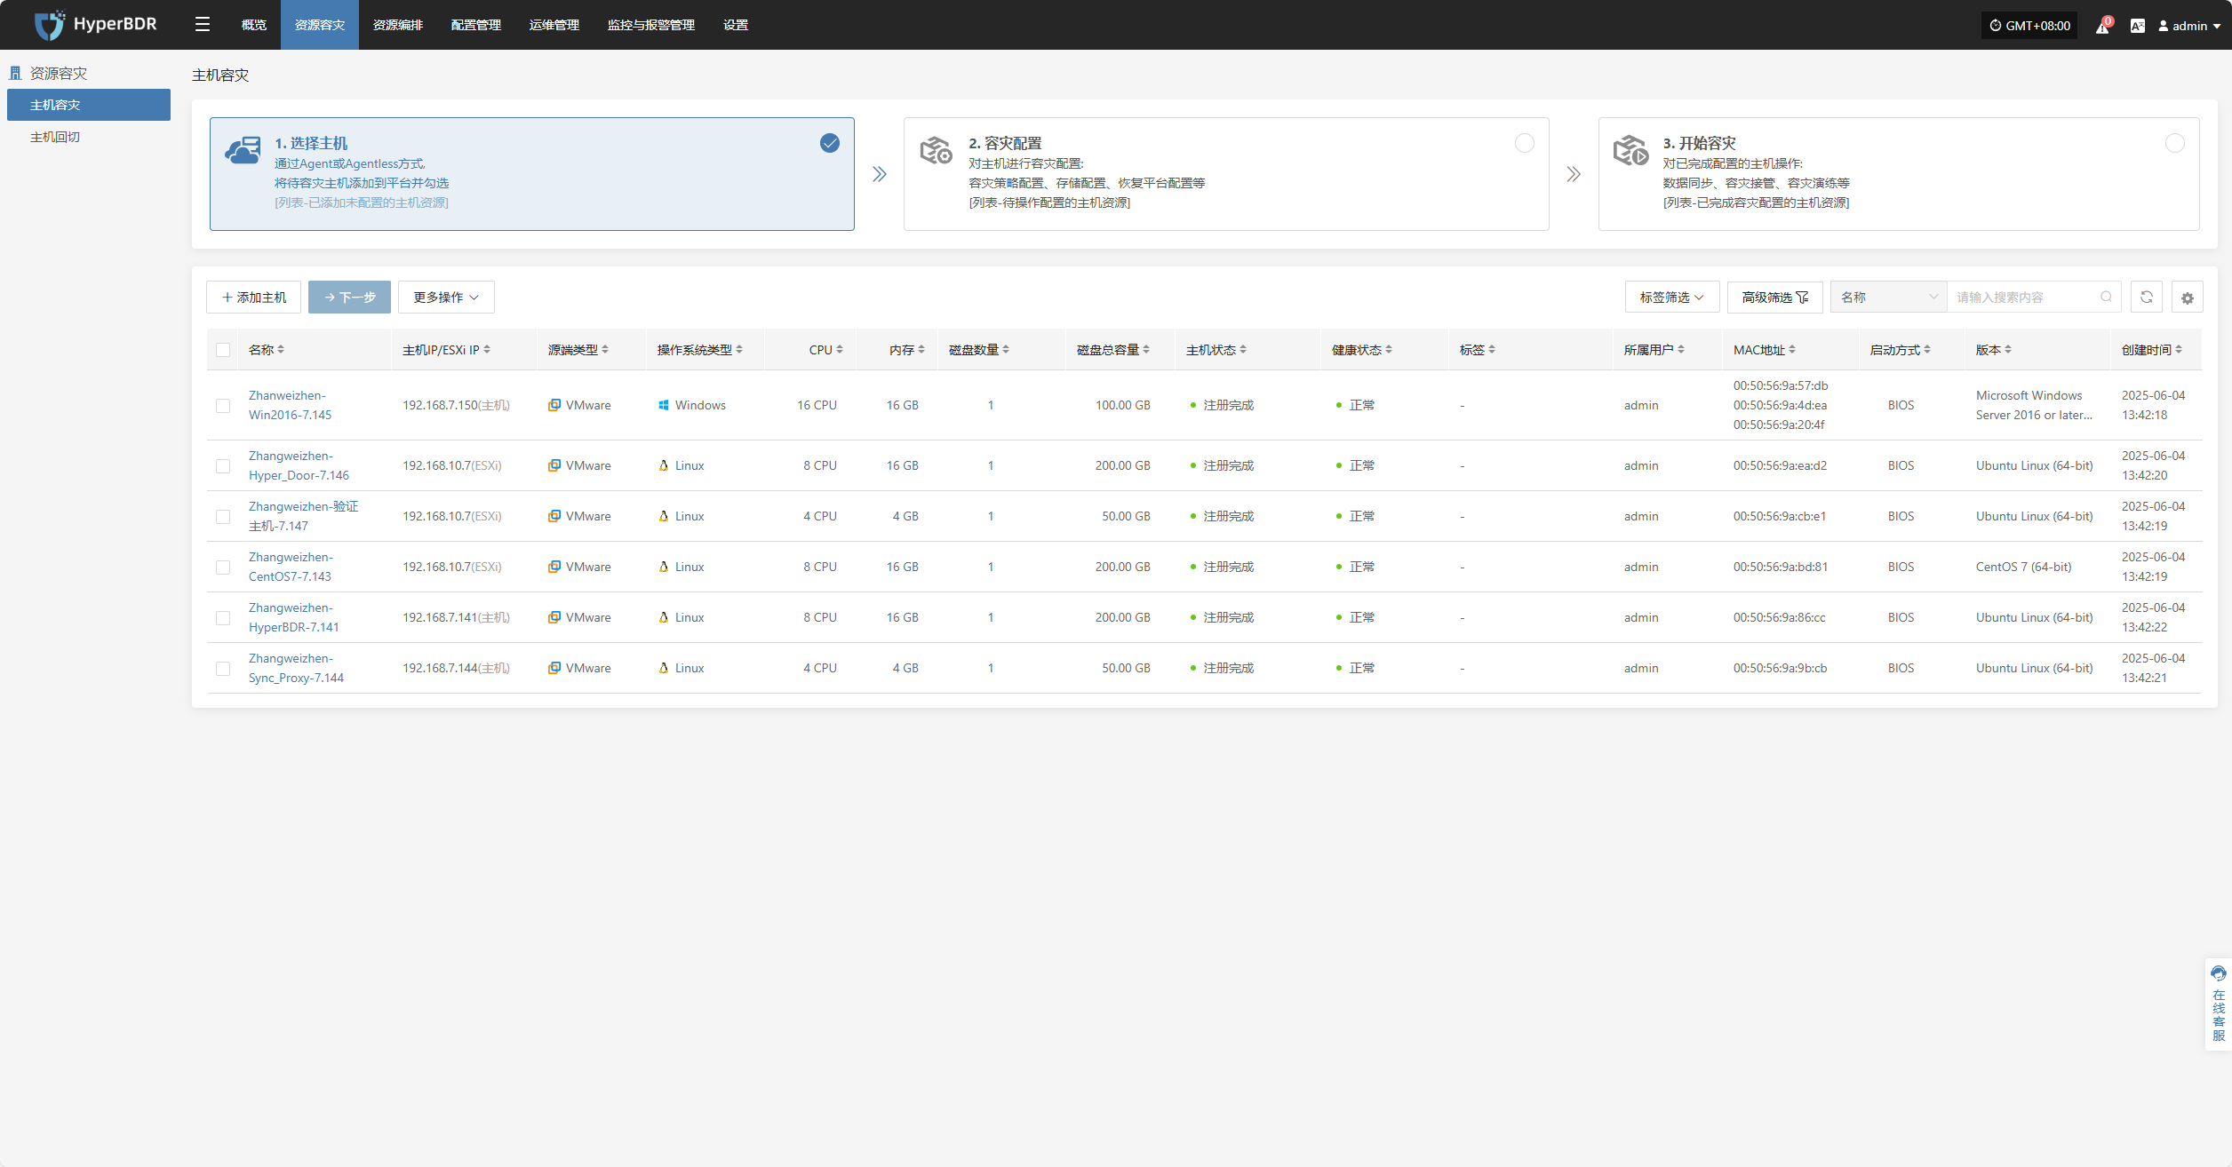Screen dimensions: 2232x1167
Task: Open 运维管理 menu
Action: [x=554, y=25]
